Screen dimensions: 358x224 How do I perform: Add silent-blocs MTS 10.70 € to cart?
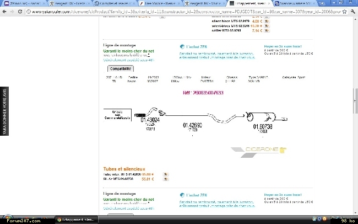tap(267, 26)
